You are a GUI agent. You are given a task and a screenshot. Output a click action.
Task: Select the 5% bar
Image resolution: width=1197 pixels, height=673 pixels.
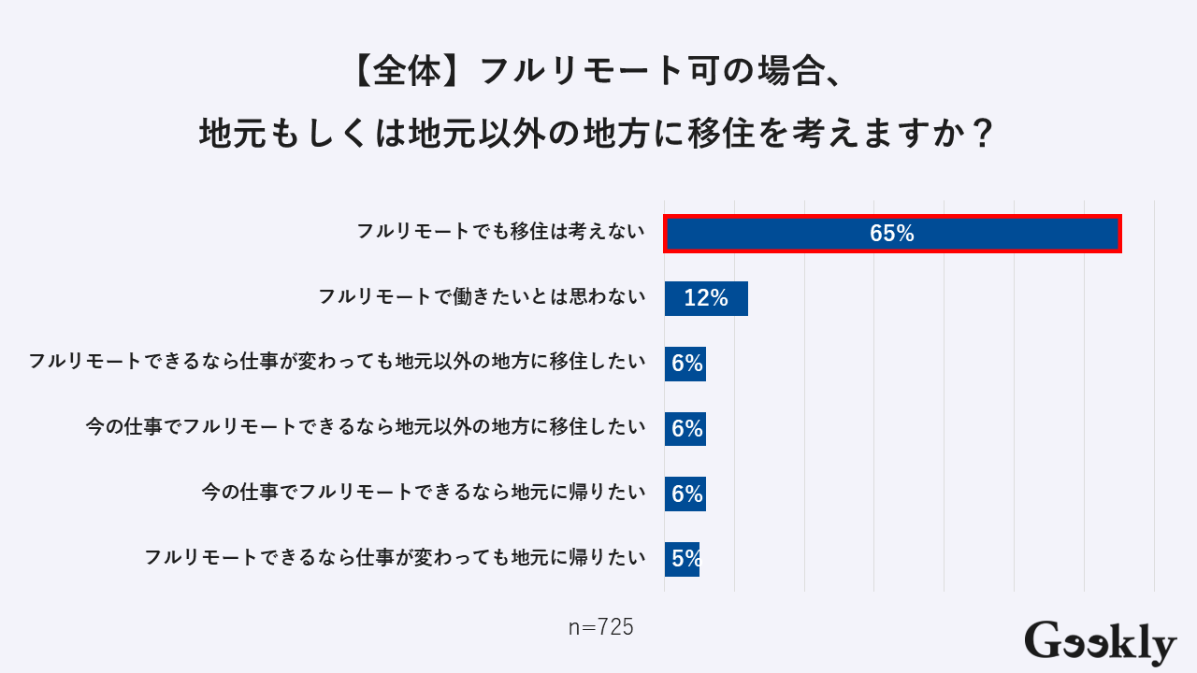coord(683,559)
